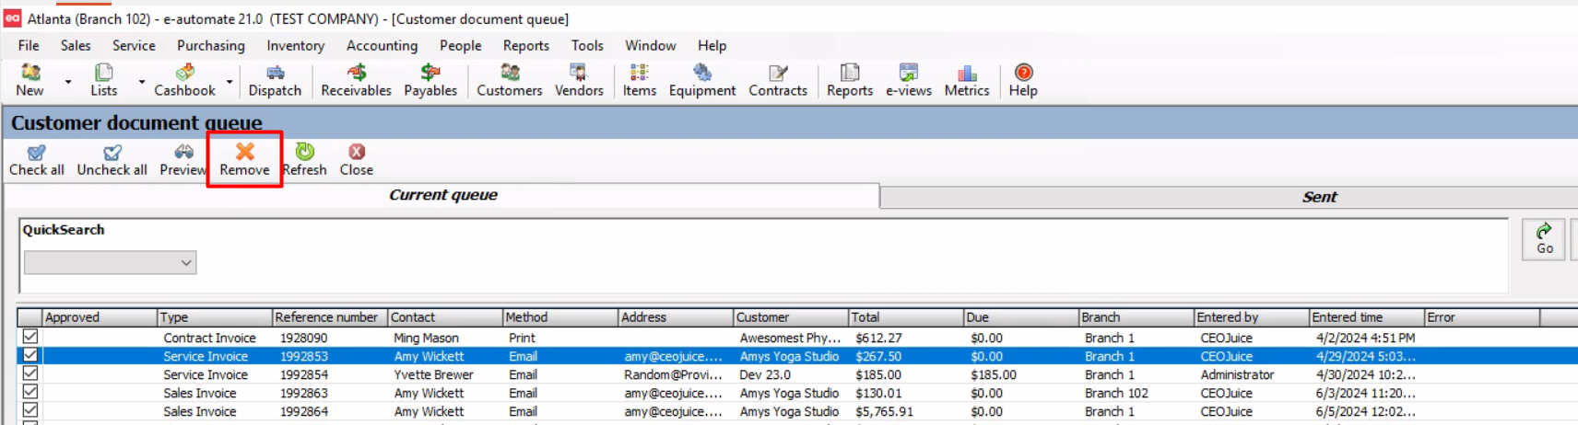Open the Vendors icon
Screen dimensions: 1578x425
[x=579, y=80]
